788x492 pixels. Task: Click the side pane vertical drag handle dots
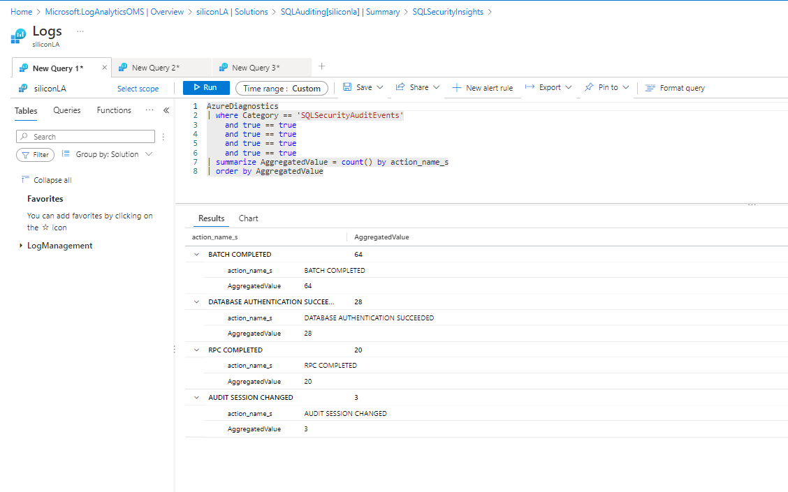pos(175,349)
